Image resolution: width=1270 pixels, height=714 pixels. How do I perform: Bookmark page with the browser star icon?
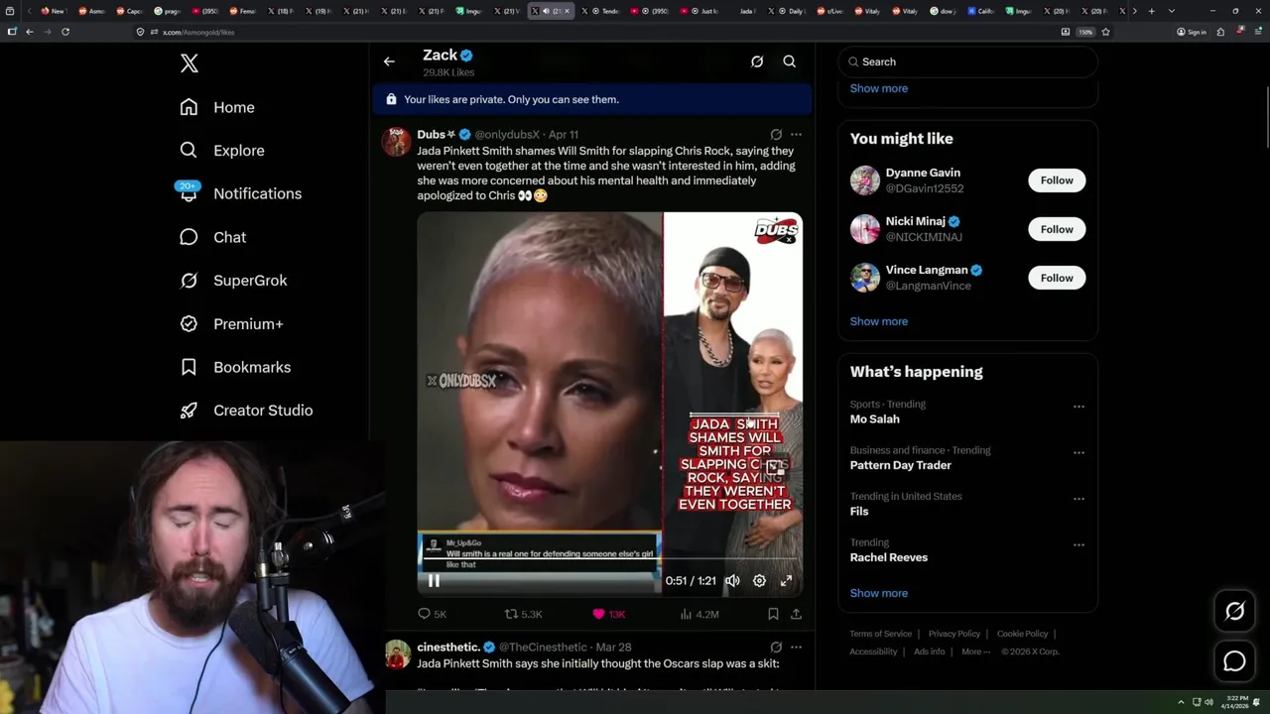[x=1105, y=32]
